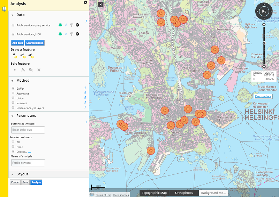Image resolution: width=279 pixels, height=197 pixels.
Task: Collapse the Method section
Action: pos(13,81)
